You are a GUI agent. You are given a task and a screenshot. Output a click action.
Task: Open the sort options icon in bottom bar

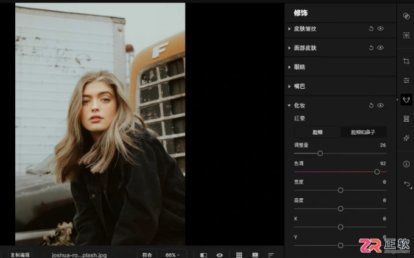pos(271,255)
